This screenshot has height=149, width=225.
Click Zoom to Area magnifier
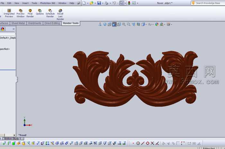click(129, 24)
